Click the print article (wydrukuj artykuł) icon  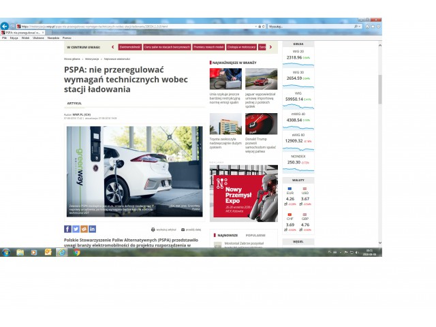pos(153,230)
